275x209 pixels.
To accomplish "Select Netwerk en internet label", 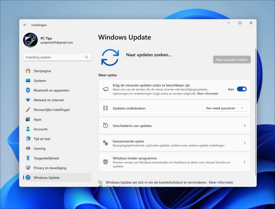I will pos(49,100).
